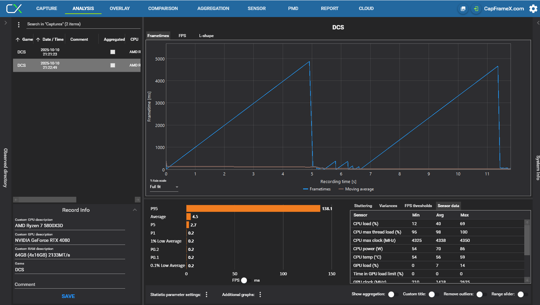Click right arrow of captures horizontal scrollbar
This screenshot has height=305, width=540.
138,199
